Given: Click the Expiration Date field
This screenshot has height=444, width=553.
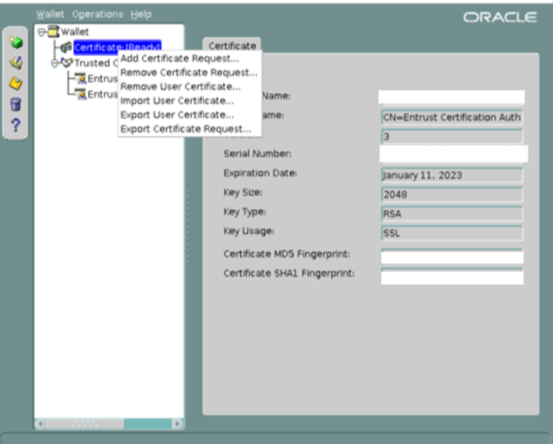Looking at the screenshot, I should tap(451, 176).
